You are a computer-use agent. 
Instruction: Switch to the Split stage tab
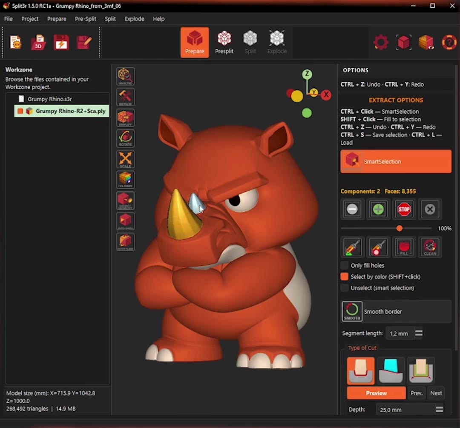tap(250, 43)
